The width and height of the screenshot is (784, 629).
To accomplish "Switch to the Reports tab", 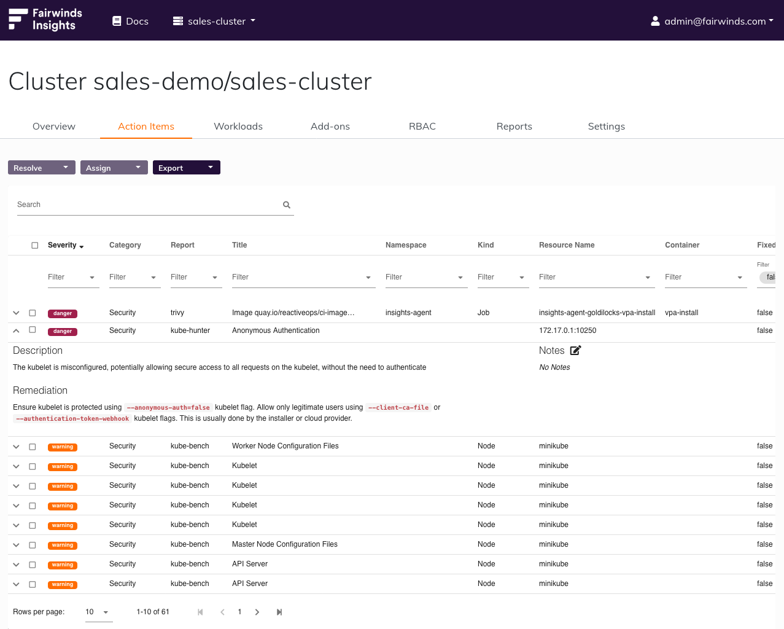I will coord(514,127).
